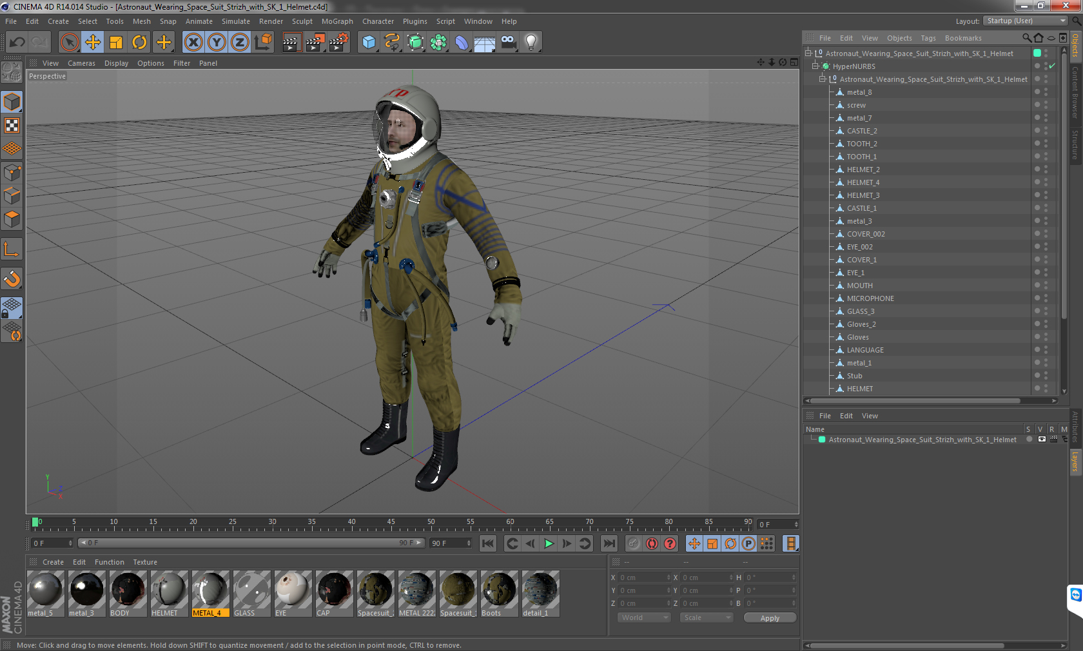Click the Undo arrow icon

point(17,43)
